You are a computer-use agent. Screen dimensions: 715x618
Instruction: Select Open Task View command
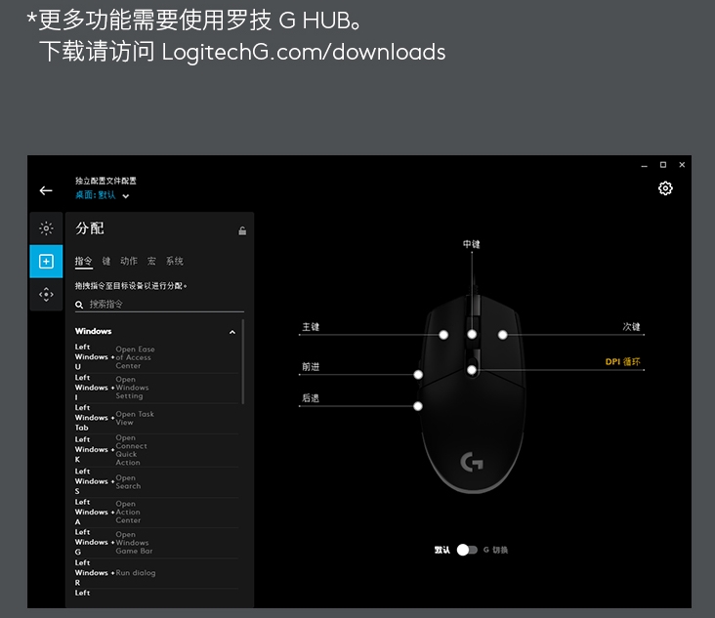tap(156, 418)
